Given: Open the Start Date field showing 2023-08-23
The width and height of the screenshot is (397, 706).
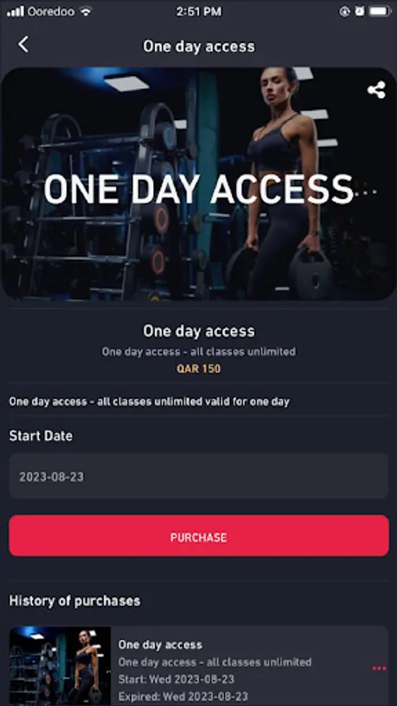Looking at the screenshot, I should pos(198,476).
